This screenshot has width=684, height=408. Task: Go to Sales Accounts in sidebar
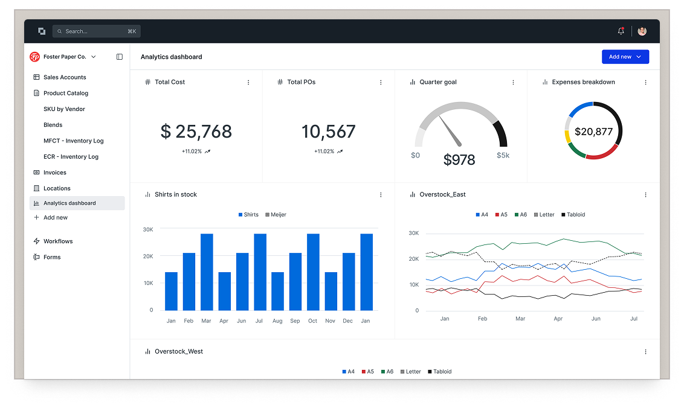coord(65,77)
